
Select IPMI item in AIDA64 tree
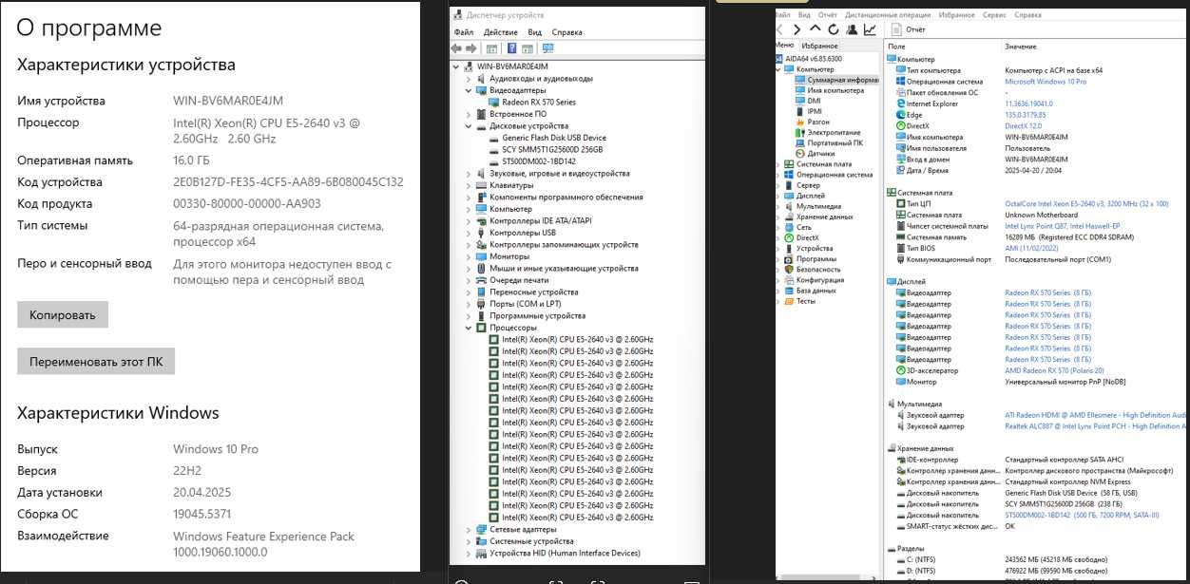coord(807,112)
